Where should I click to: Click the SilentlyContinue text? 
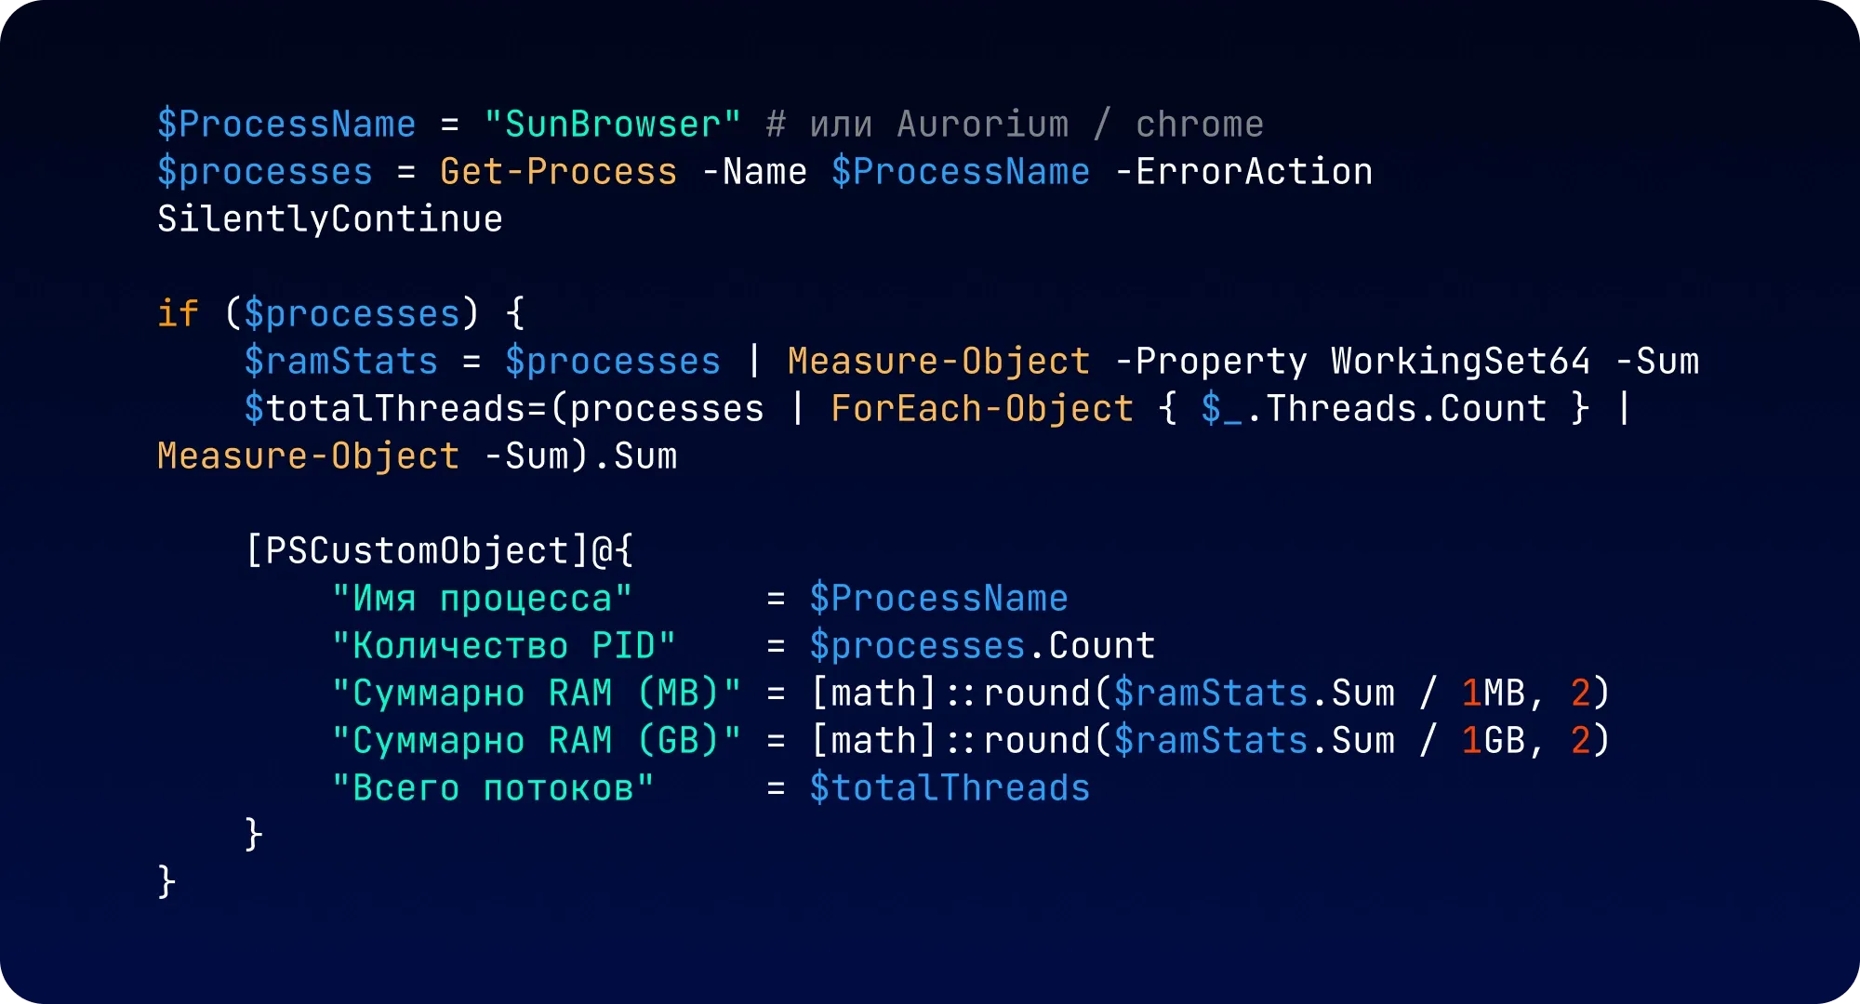330,219
